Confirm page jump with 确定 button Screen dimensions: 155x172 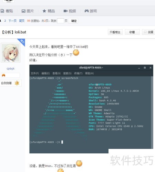pos(73,21)
